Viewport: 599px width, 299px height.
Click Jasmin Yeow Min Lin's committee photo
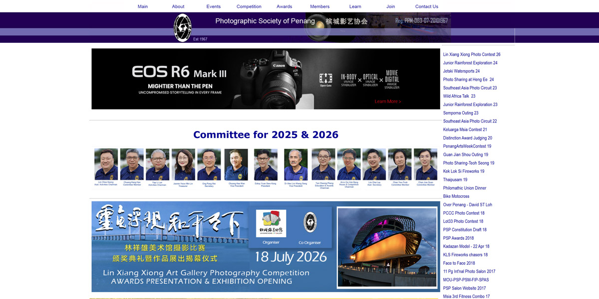coord(183,164)
